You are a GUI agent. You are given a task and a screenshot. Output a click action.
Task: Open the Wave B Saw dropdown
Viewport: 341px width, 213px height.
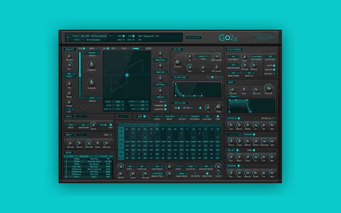pos(92,98)
